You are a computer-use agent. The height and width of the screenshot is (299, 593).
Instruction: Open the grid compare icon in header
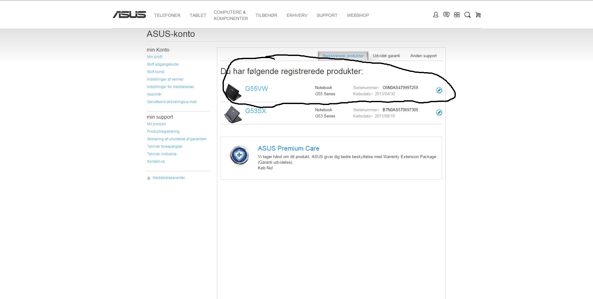457,15
